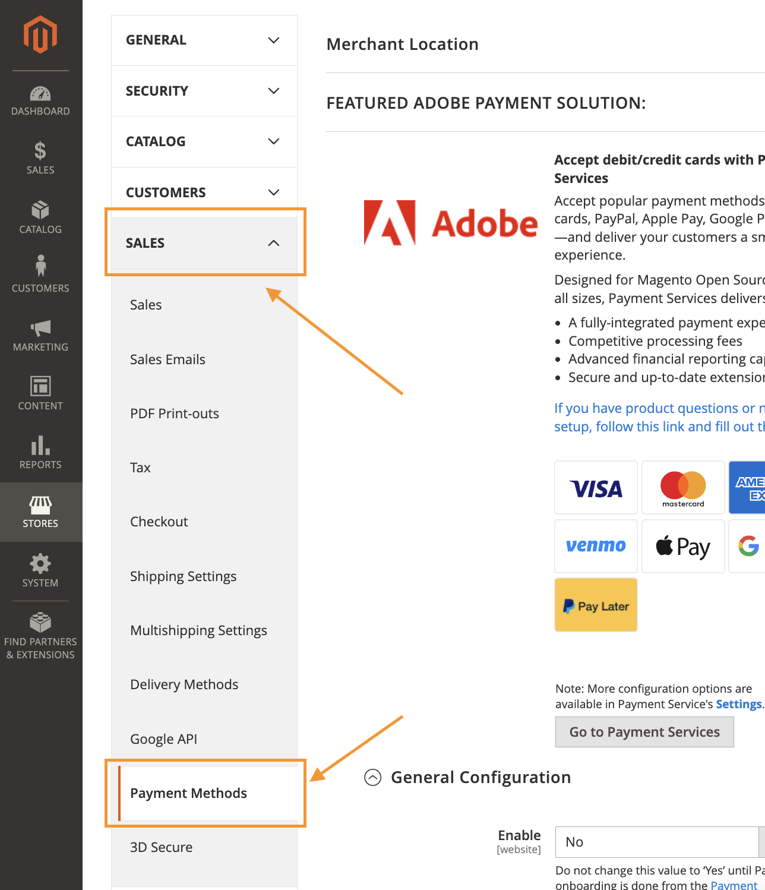Click the Go to Payment Services button

coord(644,731)
